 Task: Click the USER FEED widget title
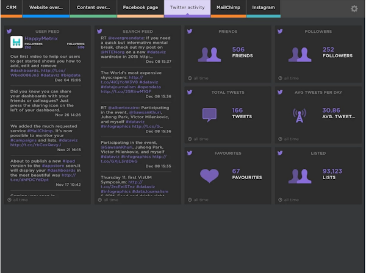coord(48,32)
